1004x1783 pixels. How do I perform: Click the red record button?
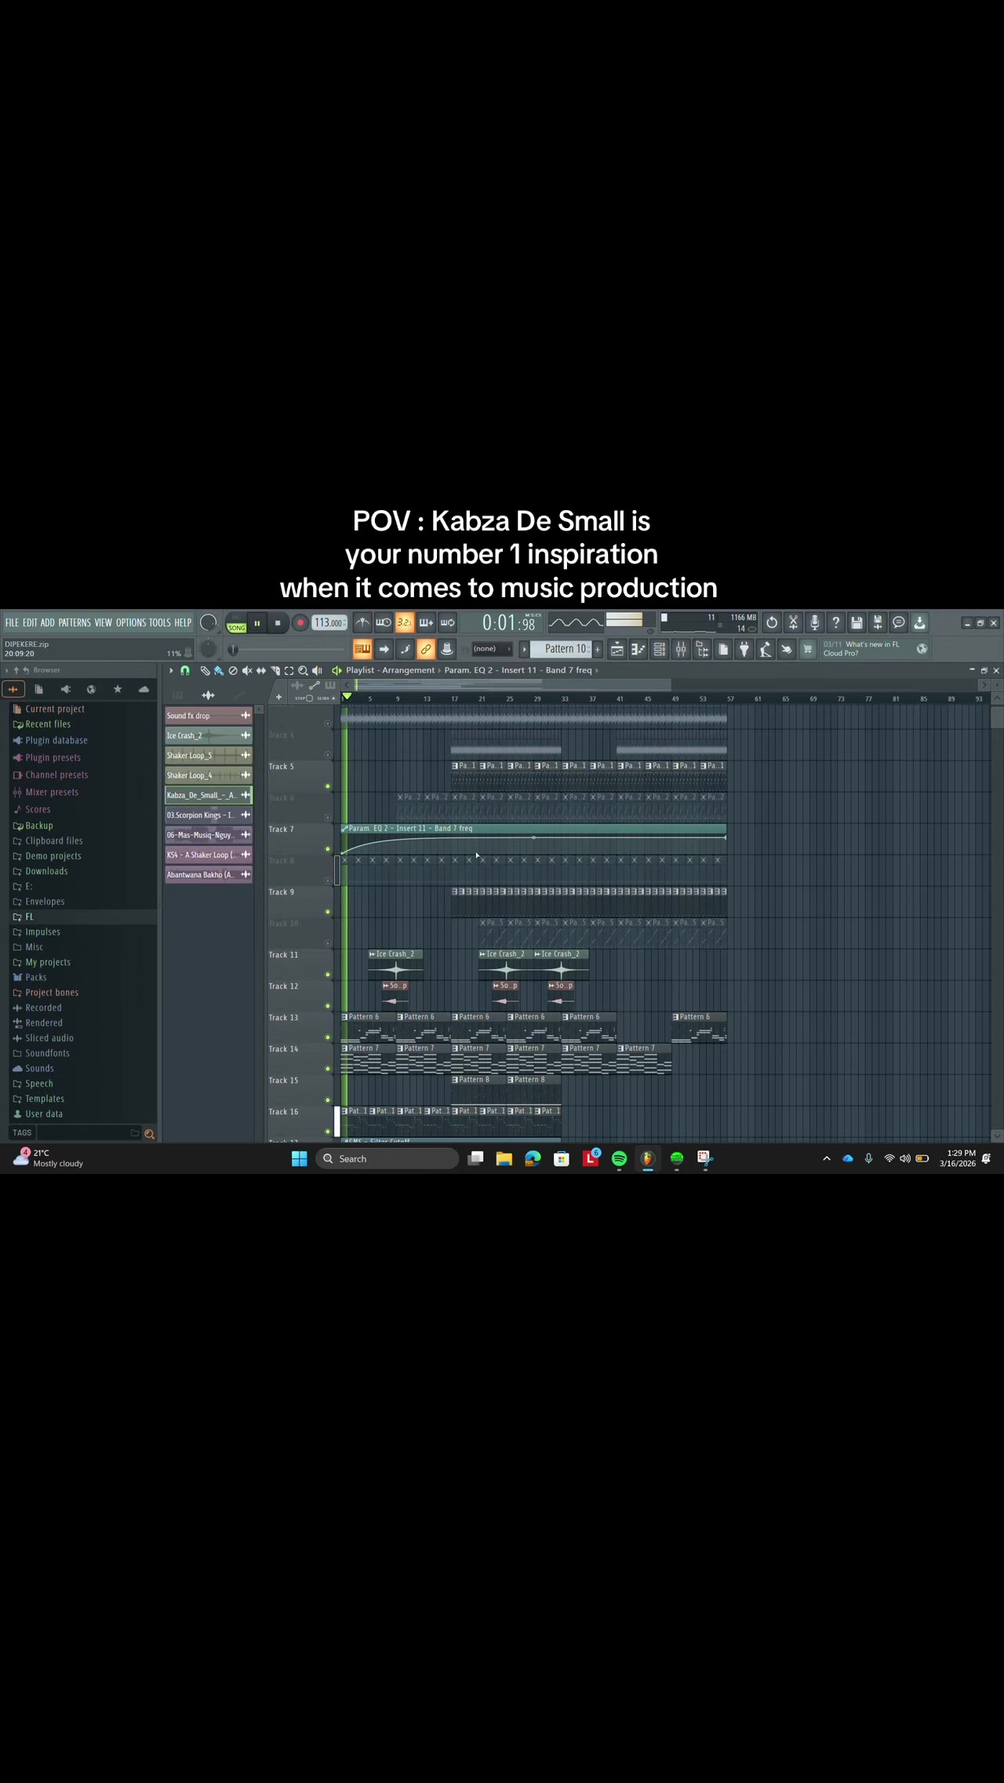[300, 623]
